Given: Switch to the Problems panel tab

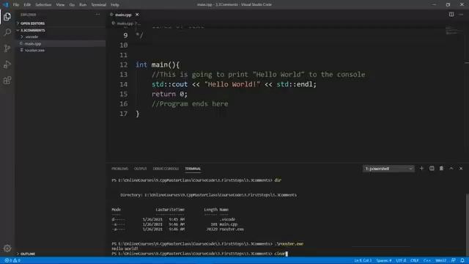Looking at the screenshot, I should (x=119, y=169).
